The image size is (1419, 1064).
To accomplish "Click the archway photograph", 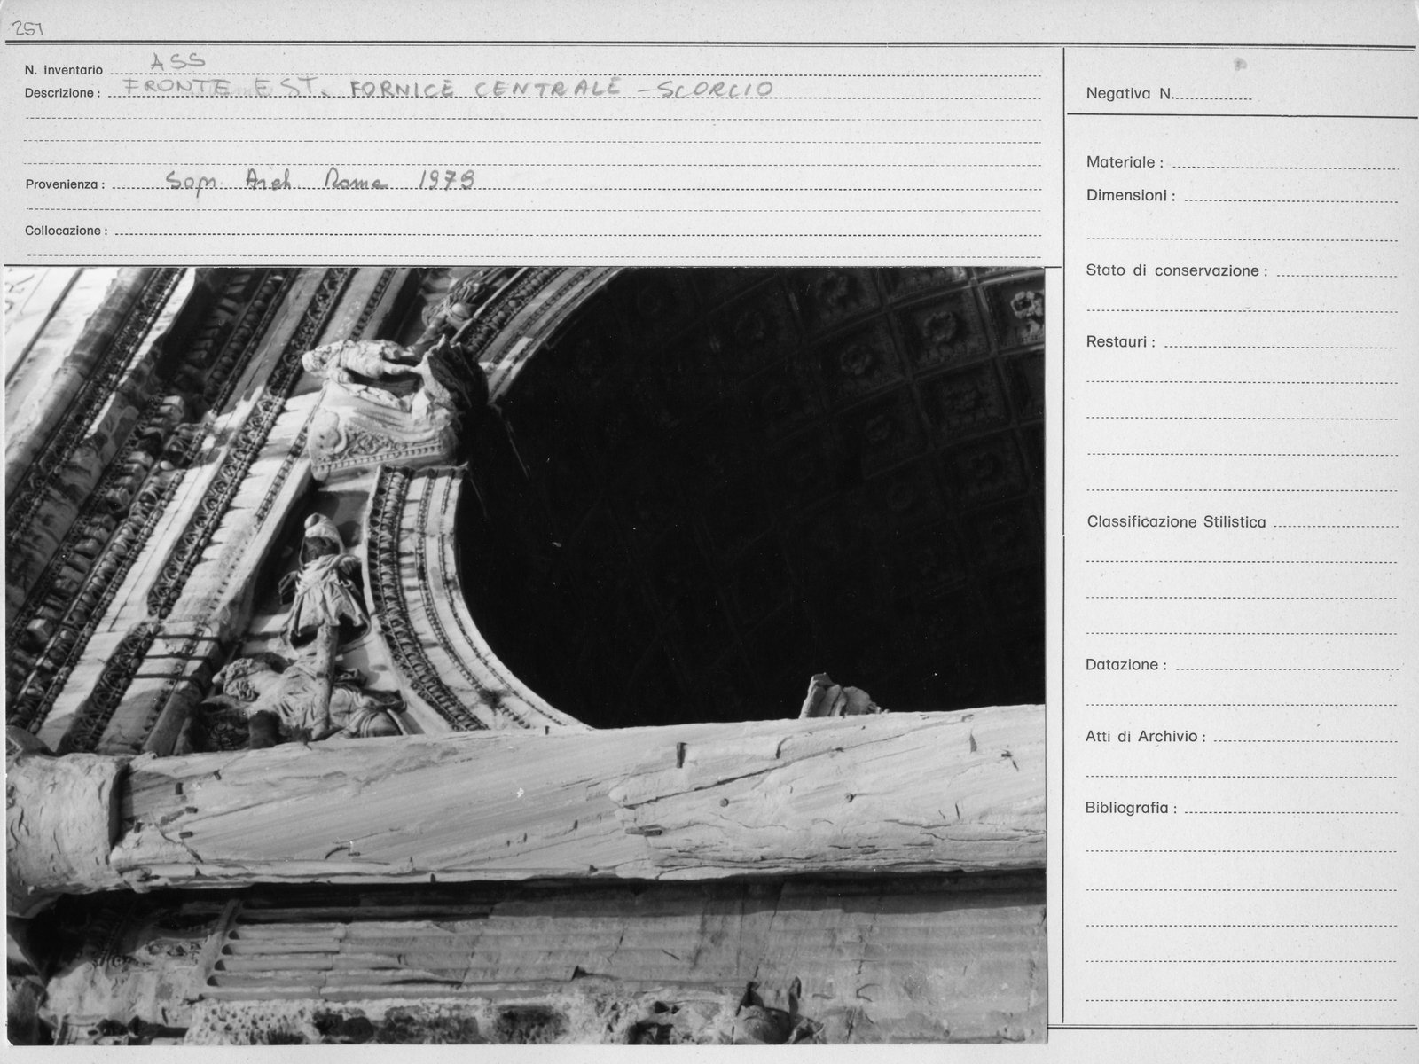I will [526, 655].
